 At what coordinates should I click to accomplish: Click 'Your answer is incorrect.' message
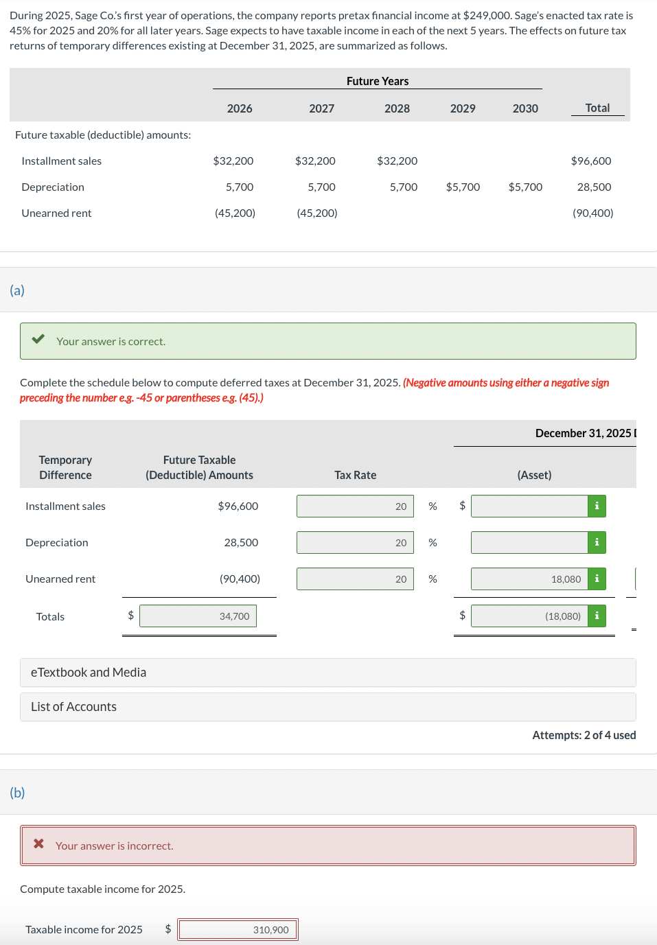(x=114, y=846)
